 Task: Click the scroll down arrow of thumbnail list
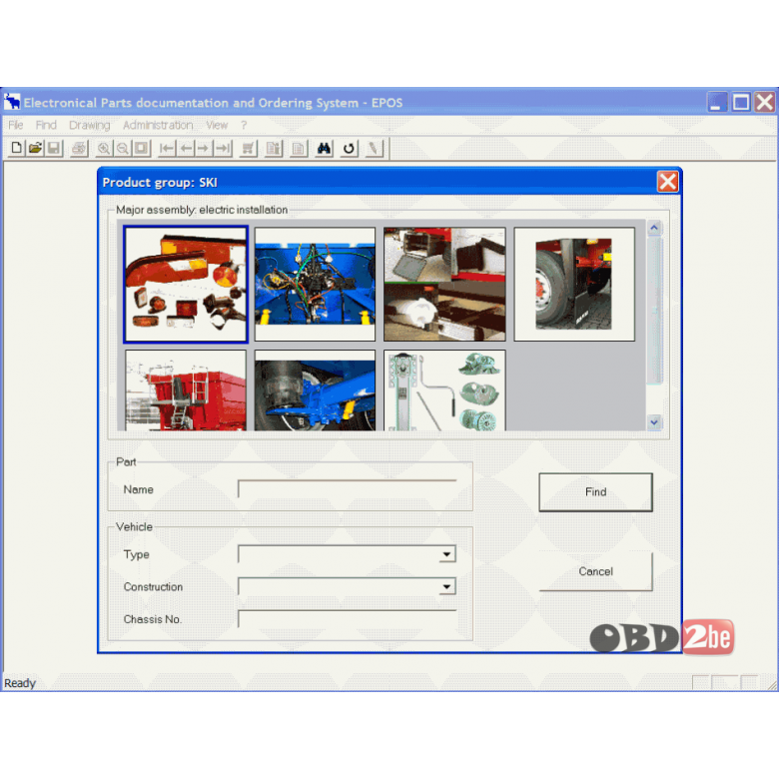point(654,422)
